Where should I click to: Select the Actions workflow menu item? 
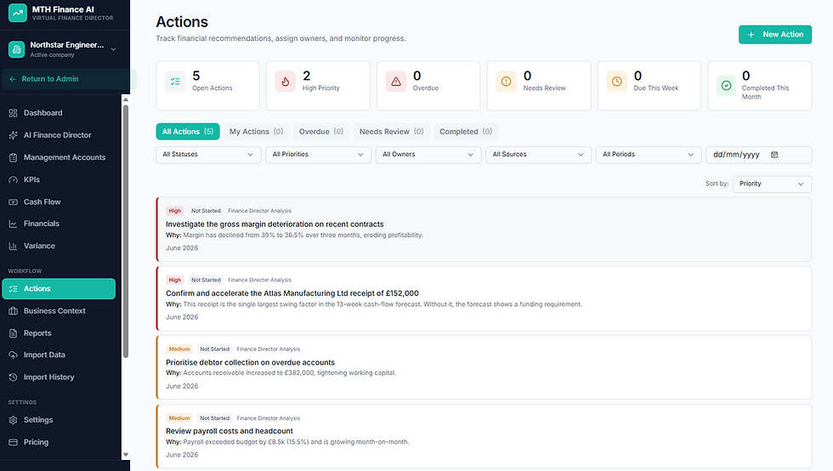59,289
